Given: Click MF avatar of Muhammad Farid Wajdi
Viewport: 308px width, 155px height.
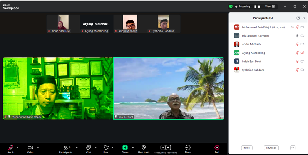Looking at the screenshot, I should tap(237, 27).
